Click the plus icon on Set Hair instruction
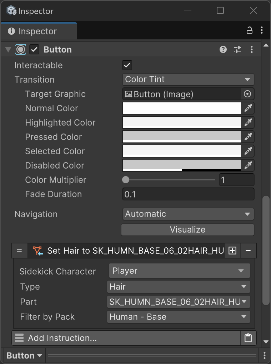The height and width of the screenshot is (364, 271). 232,251
